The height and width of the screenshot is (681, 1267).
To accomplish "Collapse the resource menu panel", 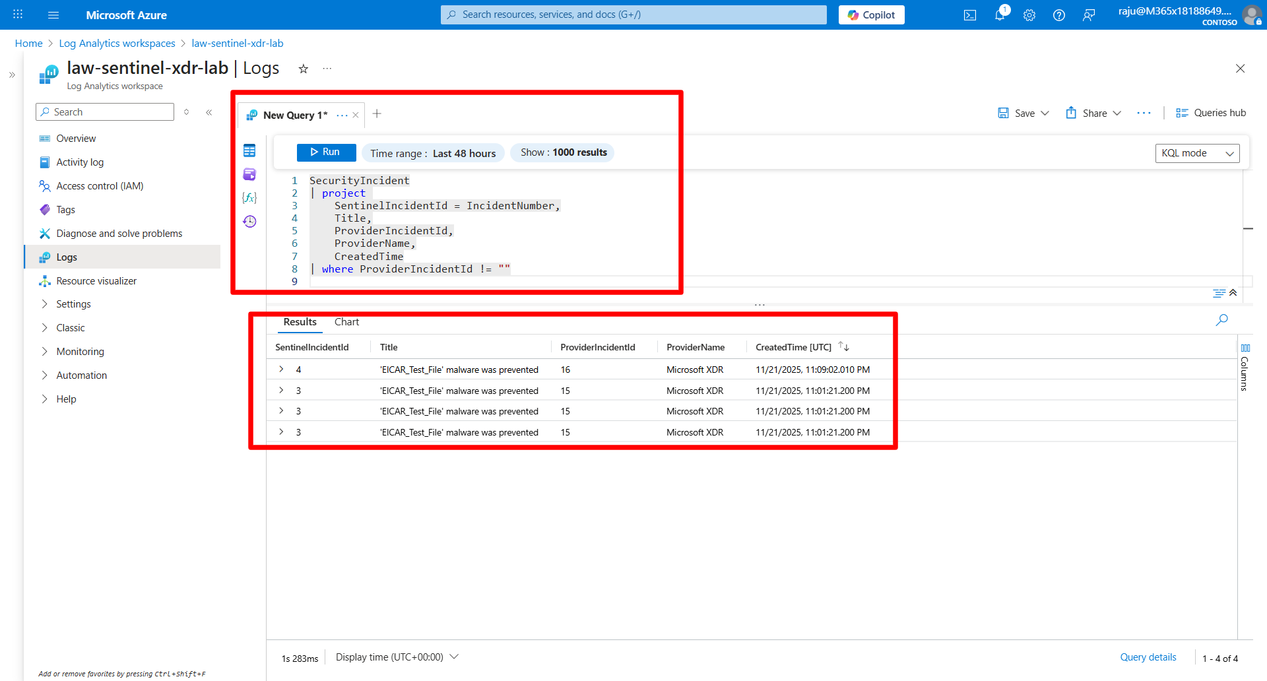I will click(209, 112).
